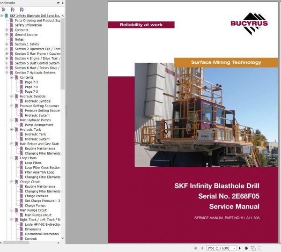The height and width of the screenshot is (252, 281).
Task: Open the Dimensions bookmark
Action: (33, 229)
